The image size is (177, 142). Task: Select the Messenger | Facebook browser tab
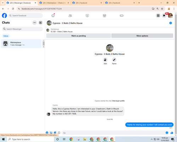[20, 3]
